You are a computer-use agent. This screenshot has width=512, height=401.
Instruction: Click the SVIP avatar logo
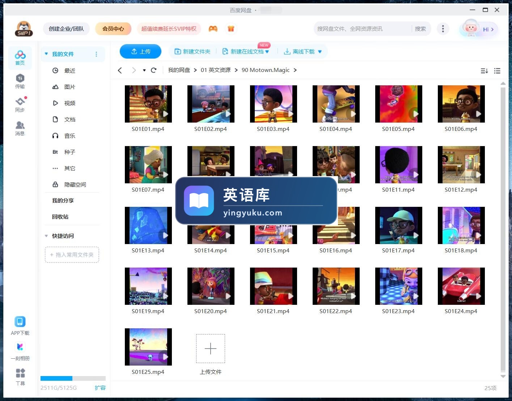tap(24, 29)
